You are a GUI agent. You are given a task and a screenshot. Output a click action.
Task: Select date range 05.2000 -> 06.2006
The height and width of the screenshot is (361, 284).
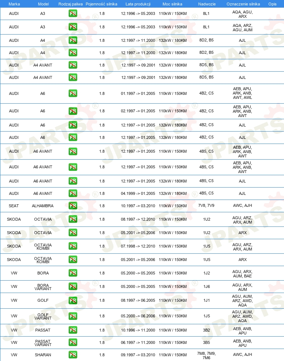138,316
